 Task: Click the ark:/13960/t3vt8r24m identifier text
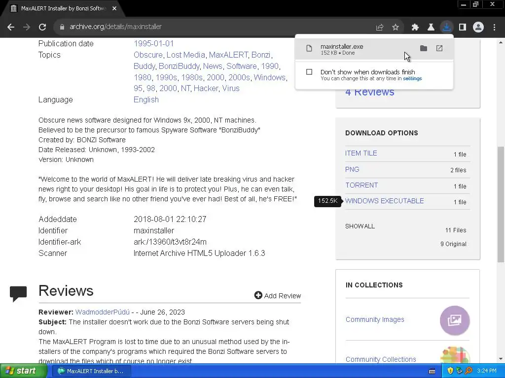tap(170, 242)
